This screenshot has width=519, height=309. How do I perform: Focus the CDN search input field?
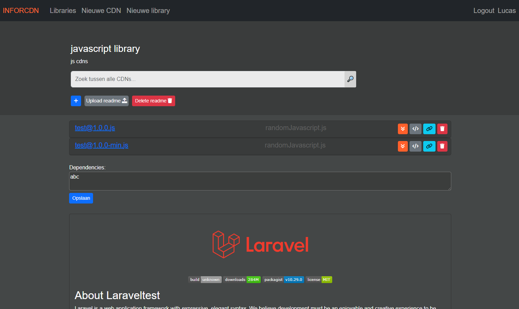[207, 79]
